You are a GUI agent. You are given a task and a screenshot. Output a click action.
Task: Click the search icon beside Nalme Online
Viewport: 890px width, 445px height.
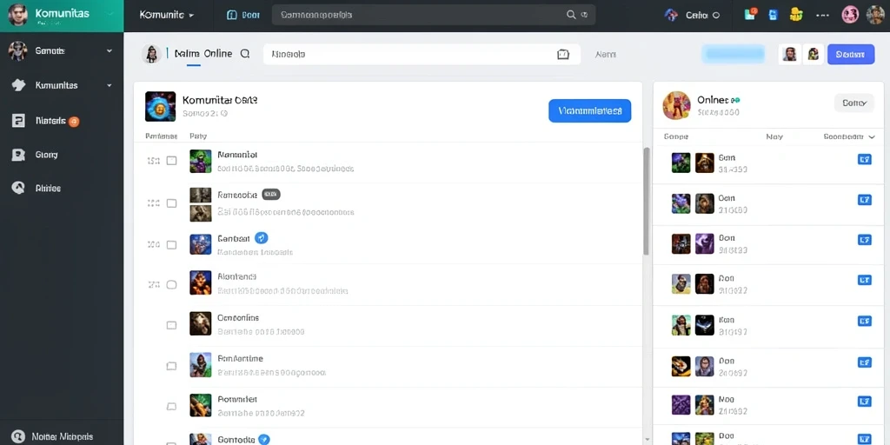(x=245, y=54)
